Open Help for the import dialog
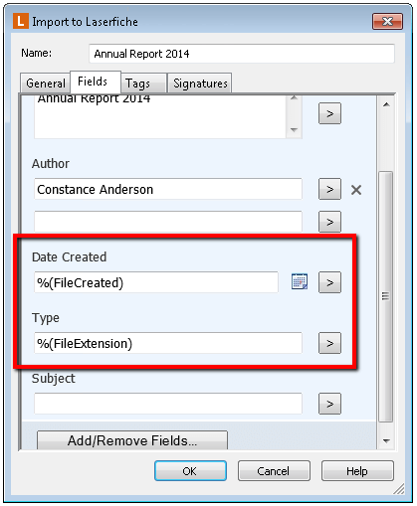The image size is (417, 506). click(357, 470)
